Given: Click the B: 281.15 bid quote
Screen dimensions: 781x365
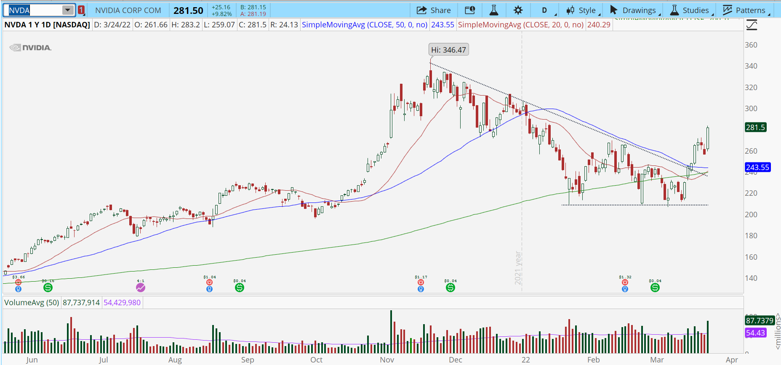Looking at the screenshot, I should pos(253,7).
